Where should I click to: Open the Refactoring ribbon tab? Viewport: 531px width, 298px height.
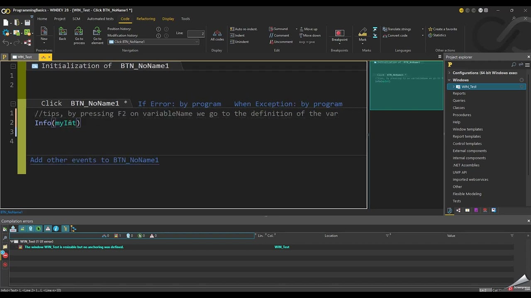click(146, 19)
